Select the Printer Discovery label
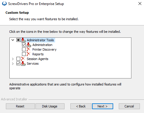Image resolution: width=144 pixels, height=113 pixels. pos(44,49)
